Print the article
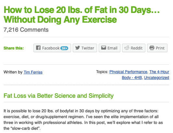This screenshot has width=173, height=133. pos(157,48)
